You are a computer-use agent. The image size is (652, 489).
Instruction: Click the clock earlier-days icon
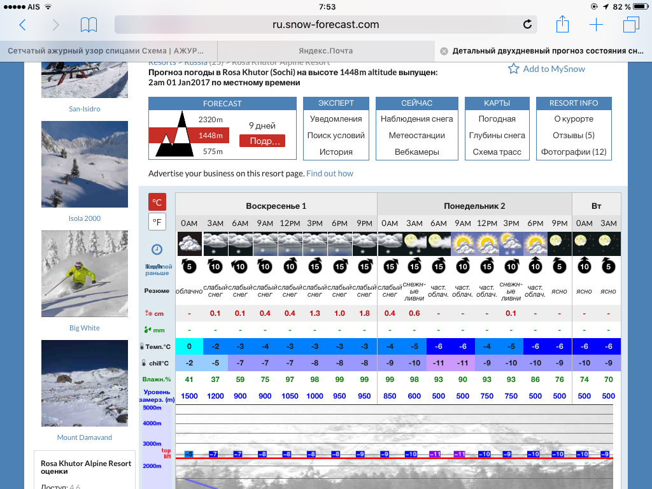[157, 250]
